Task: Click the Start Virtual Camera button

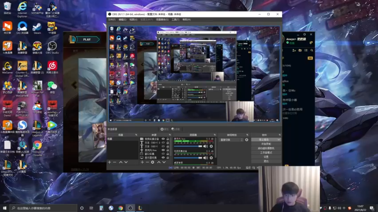Action: [x=266, y=148]
